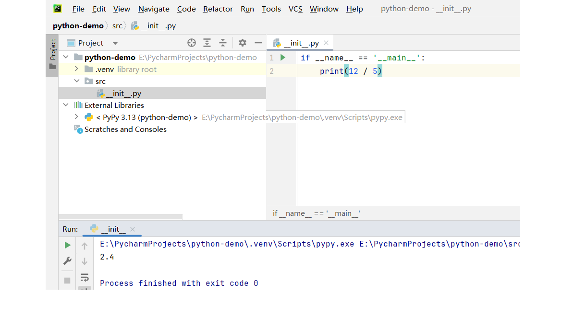Open the Tools menu
The width and height of the screenshot is (585, 318).
[271, 9]
